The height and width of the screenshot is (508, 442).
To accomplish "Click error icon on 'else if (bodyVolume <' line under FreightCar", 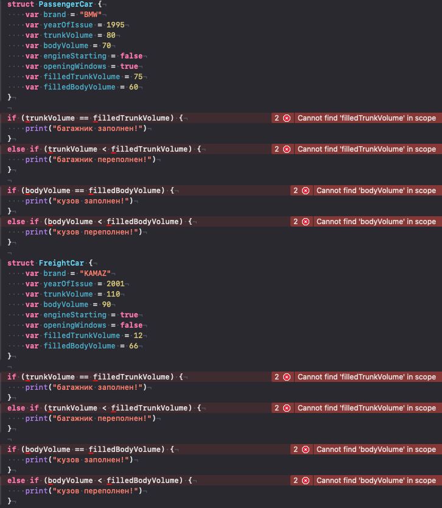I will point(306,481).
